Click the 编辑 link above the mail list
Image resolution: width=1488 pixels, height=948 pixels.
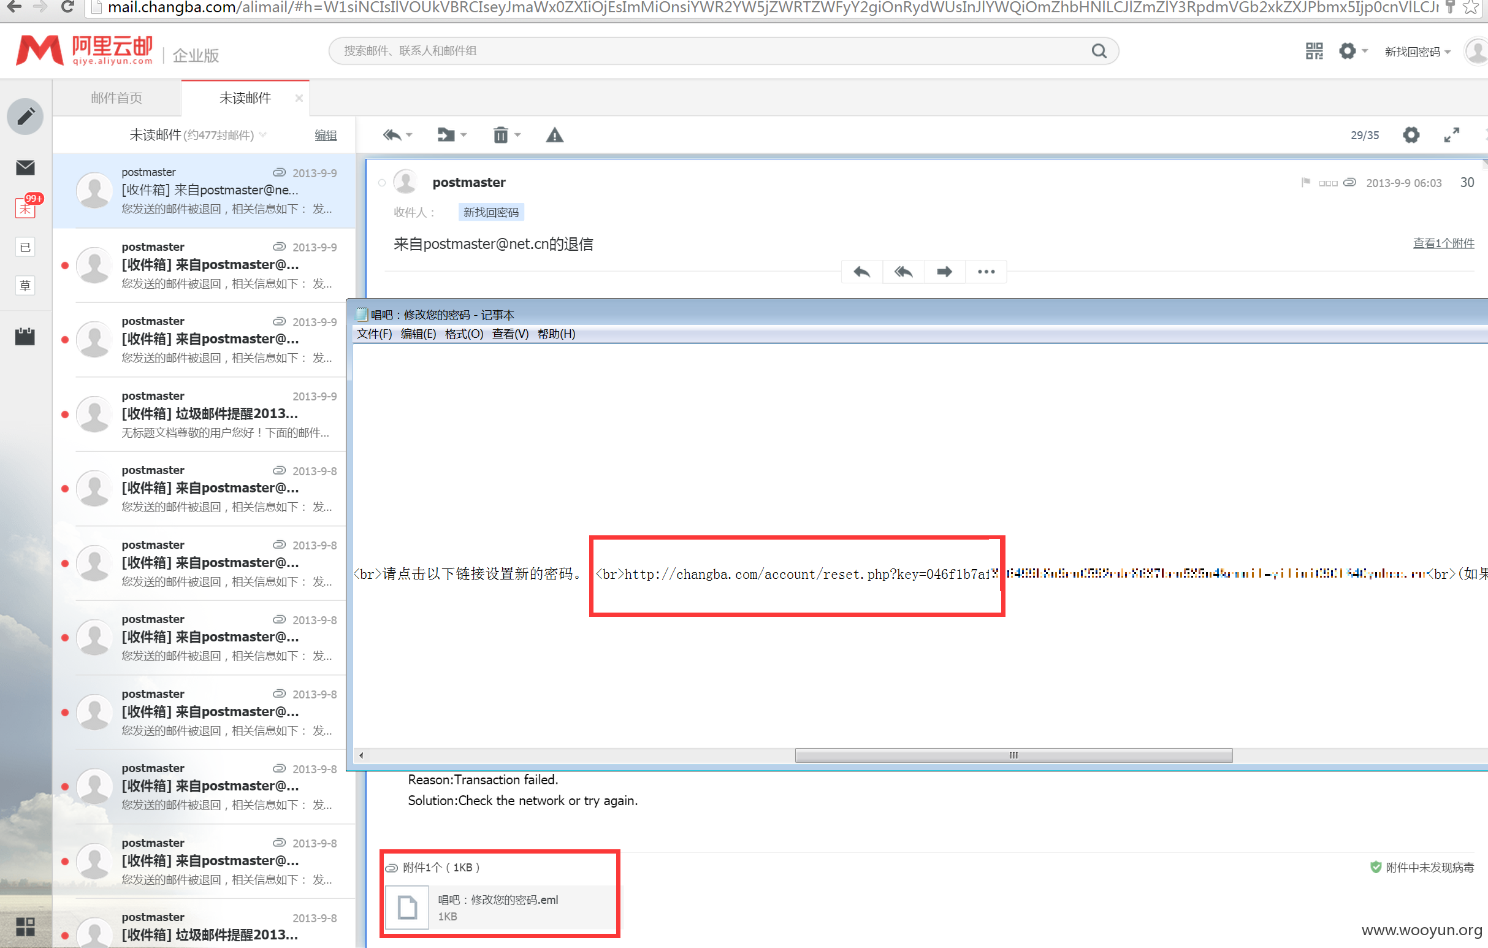(326, 136)
